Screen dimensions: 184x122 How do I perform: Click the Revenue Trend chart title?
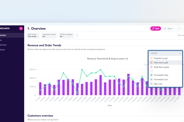[x=107, y=59]
